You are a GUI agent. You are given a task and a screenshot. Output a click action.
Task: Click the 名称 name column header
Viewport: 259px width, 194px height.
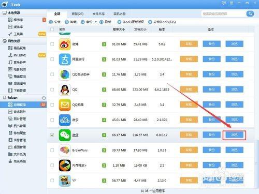[x=62, y=29]
